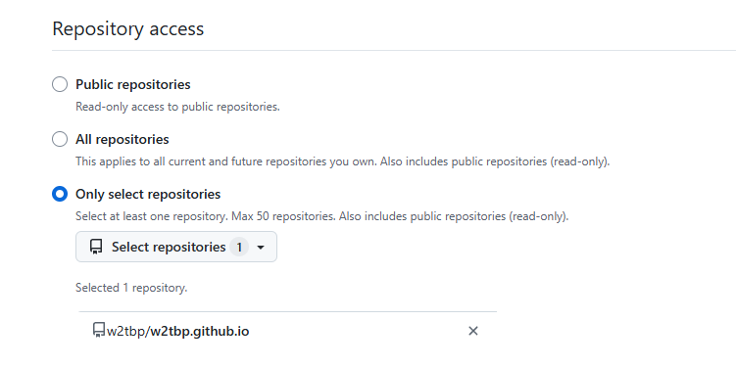Click the repo icon beside w2tbp/w2tbp.github.io
The width and height of the screenshot is (736, 367).
click(99, 330)
